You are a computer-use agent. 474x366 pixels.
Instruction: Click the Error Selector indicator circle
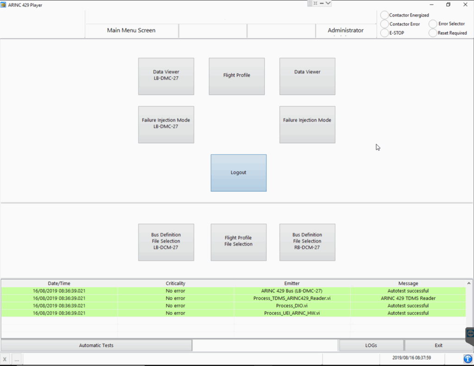(433, 24)
